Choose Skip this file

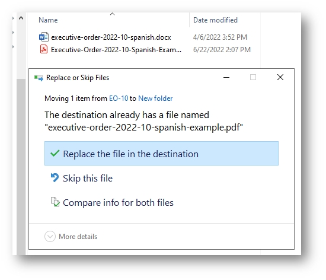point(88,179)
